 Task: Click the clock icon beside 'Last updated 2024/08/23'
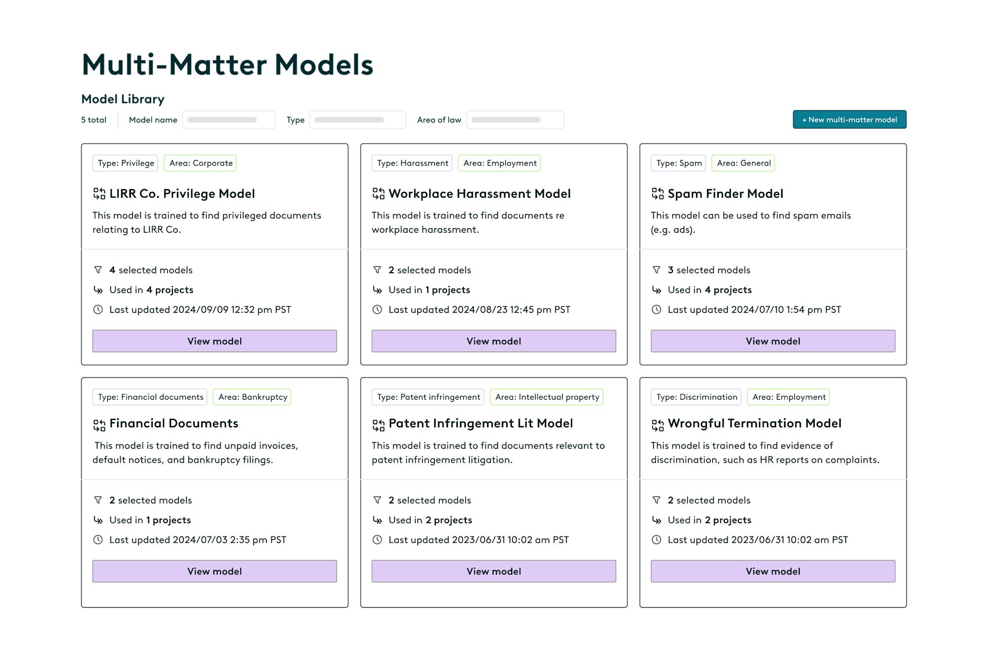pos(377,310)
